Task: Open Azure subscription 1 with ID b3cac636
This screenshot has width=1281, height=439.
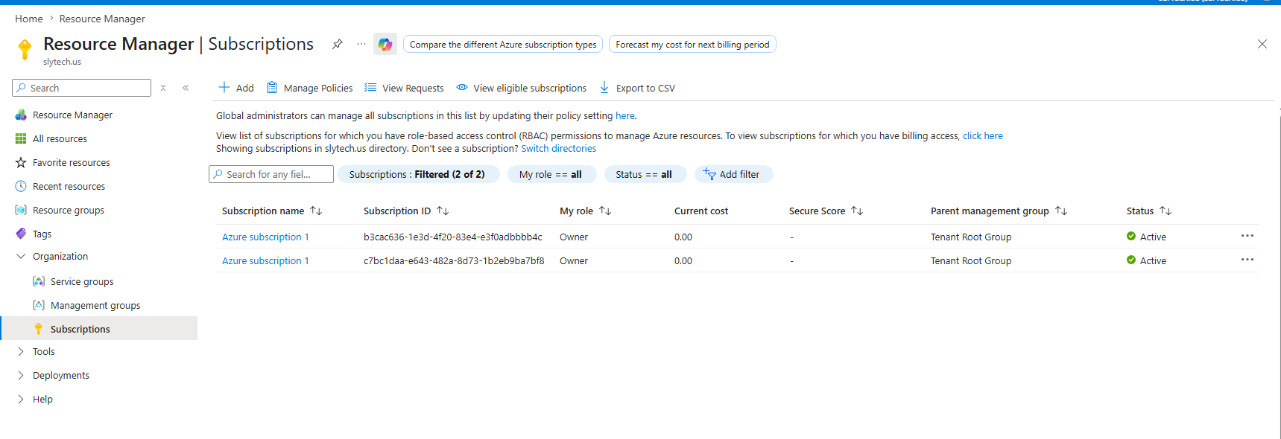Action: point(265,237)
